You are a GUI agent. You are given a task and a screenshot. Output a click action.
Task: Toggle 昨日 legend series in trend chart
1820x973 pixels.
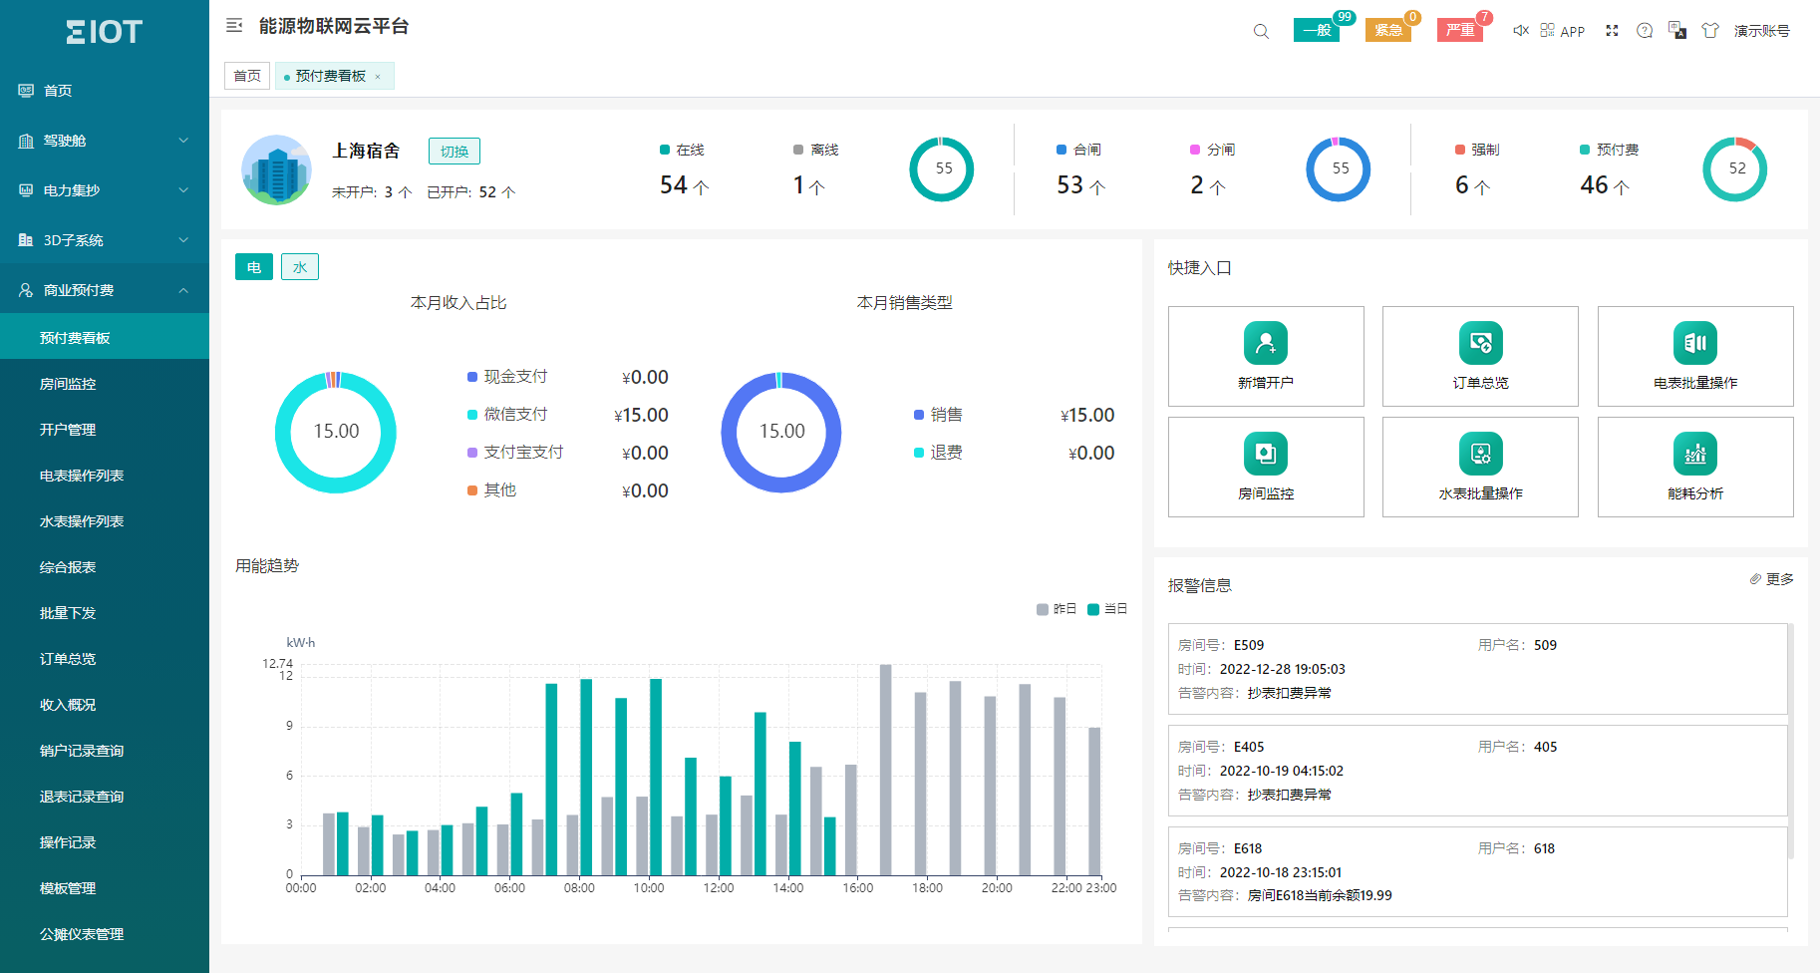1057,609
